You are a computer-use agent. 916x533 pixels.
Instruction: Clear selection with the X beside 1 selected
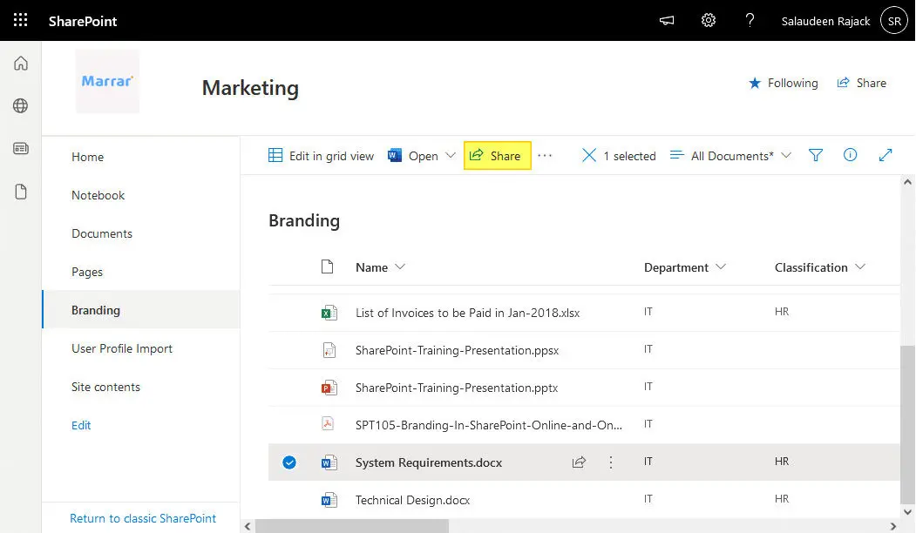(589, 156)
